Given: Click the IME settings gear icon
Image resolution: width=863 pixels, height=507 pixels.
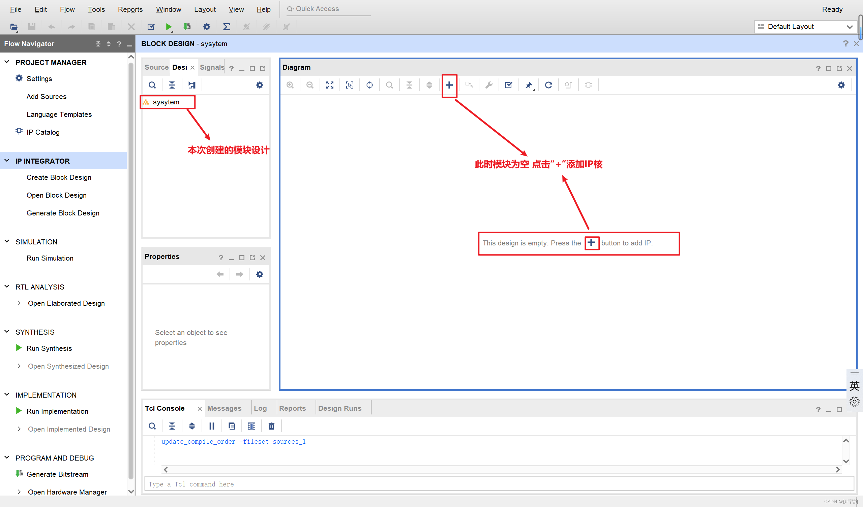Looking at the screenshot, I should 855,402.
